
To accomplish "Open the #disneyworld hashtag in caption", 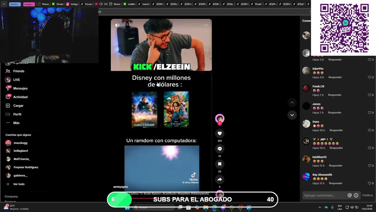I will (x=200, y=193).
